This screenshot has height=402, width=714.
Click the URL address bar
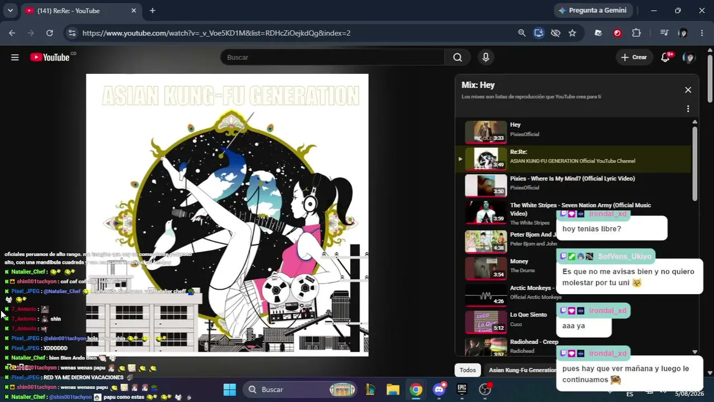[296, 33]
